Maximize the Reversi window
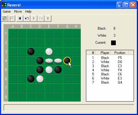This screenshot has height=115, width=138. 126,5
